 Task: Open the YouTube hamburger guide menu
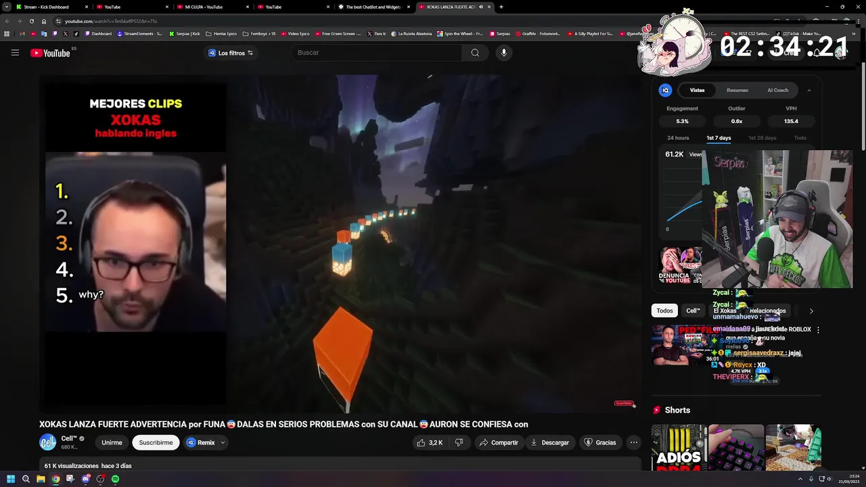point(15,53)
